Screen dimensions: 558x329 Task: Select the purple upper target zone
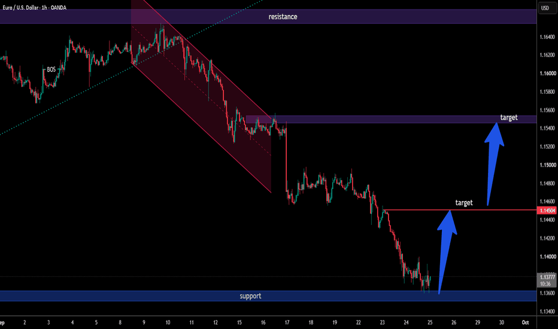click(x=391, y=119)
